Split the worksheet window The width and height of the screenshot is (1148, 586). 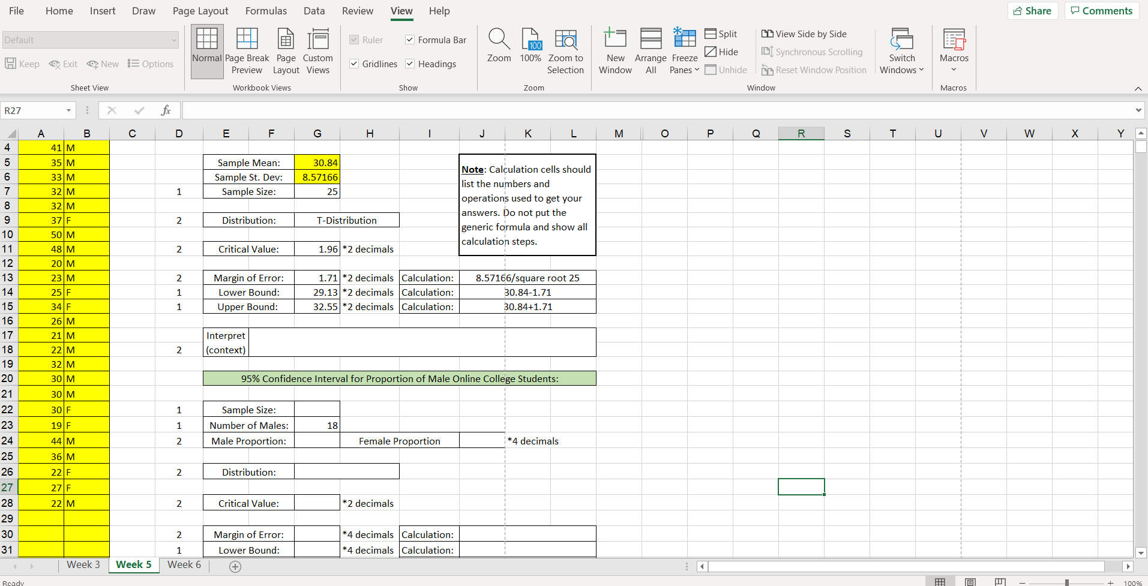click(720, 34)
